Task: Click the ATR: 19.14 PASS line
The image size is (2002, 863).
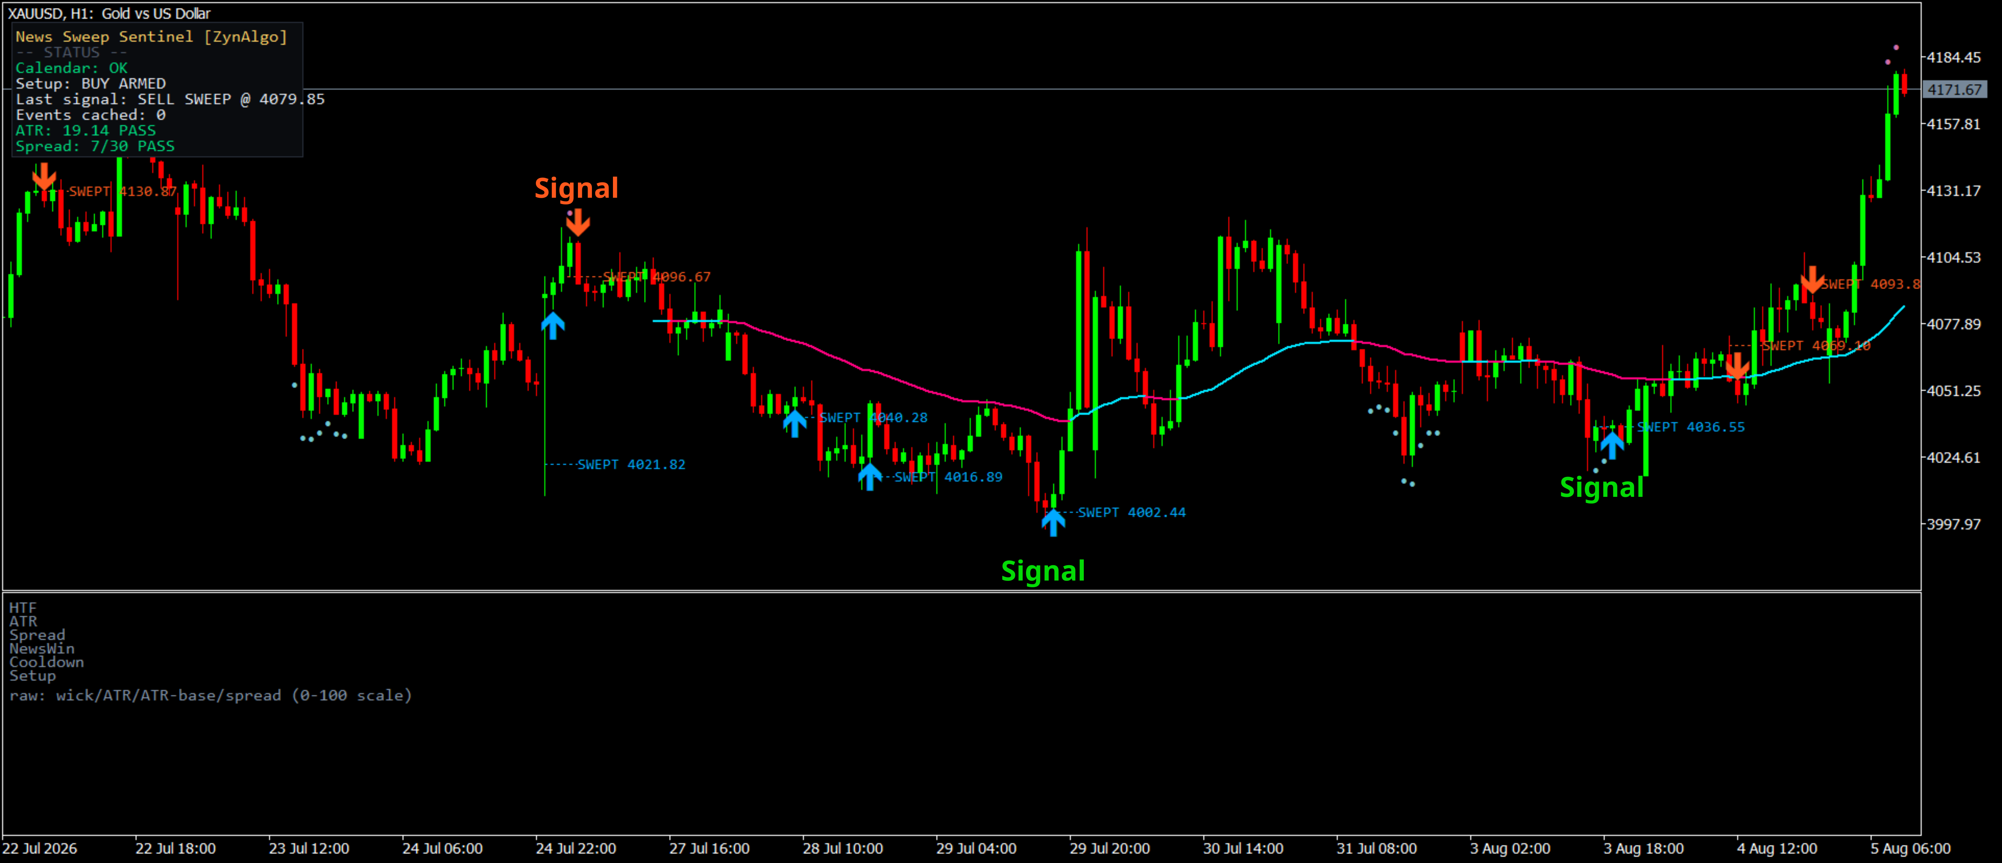Action: (85, 130)
